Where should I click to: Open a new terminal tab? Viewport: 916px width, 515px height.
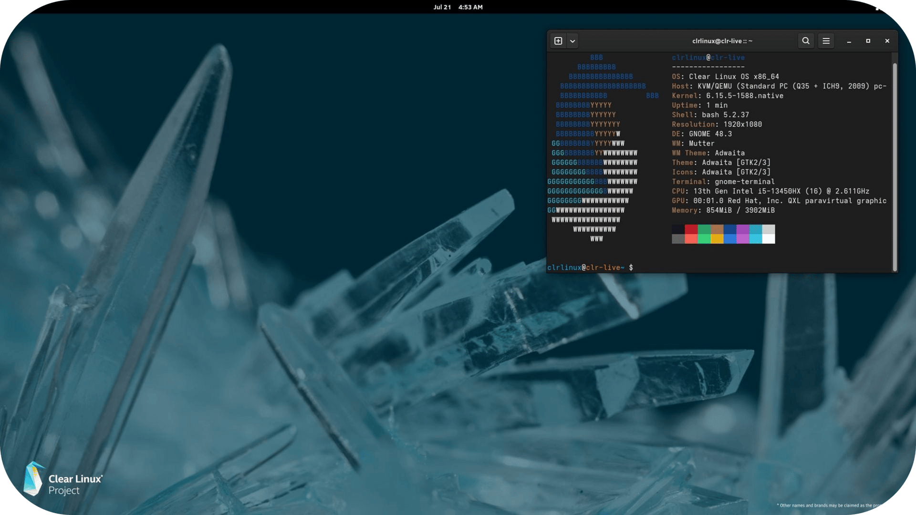click(x=558, y=41)
